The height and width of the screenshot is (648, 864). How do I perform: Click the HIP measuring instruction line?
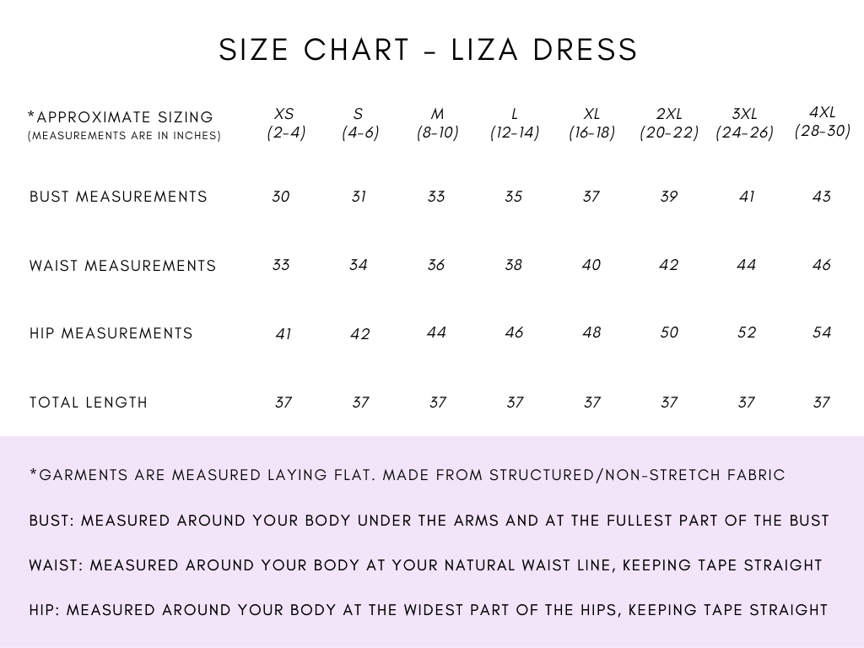(x=429, y=609)
